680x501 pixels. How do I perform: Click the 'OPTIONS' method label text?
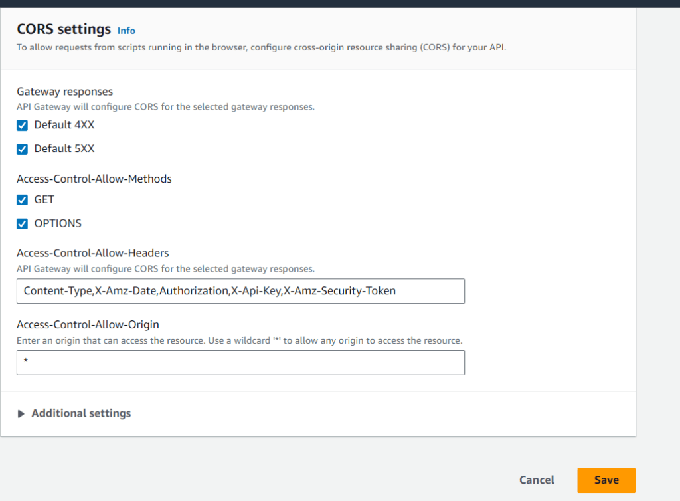click(58, 223)
